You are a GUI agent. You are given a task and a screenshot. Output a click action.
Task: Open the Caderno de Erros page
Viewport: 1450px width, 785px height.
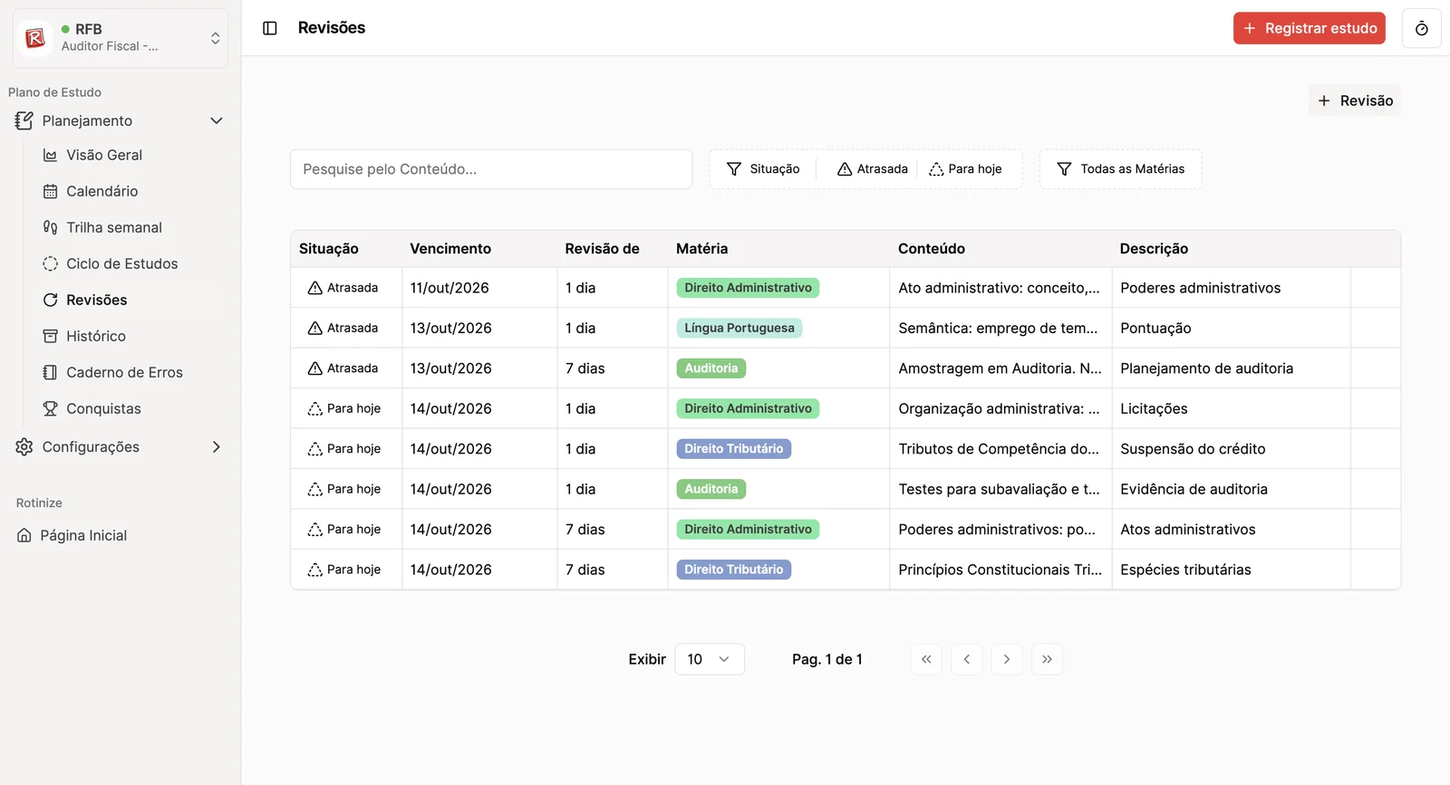pyautogui.click(x=126, y=372)
